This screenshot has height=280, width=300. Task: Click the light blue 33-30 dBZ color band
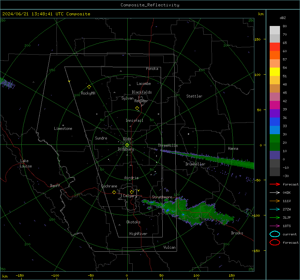(x=275, y=130)
